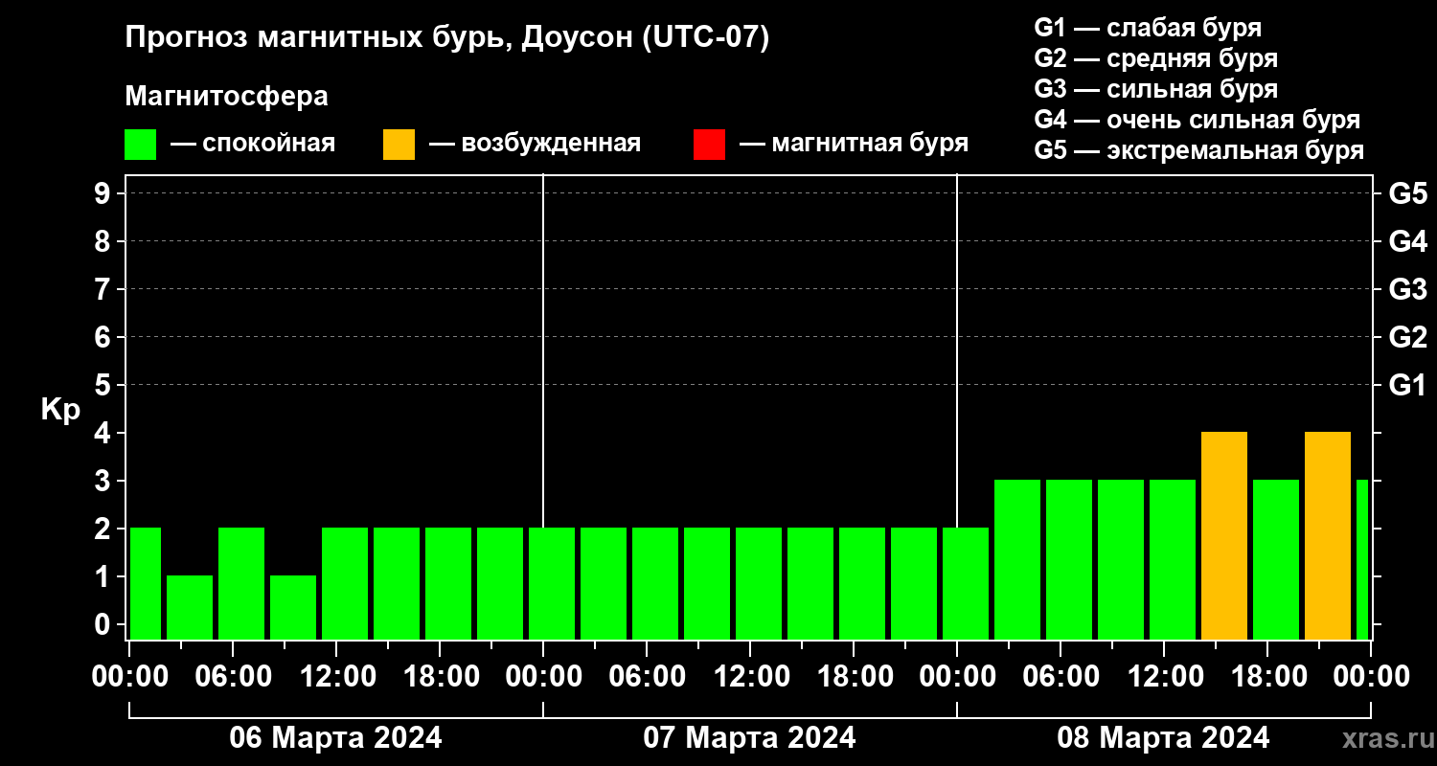Click the "G1 — слабая буря" legend entry
Image resolution: width=1437 pixels, height=766 pixels.
pyautogui.click(x=1148, y=27)
